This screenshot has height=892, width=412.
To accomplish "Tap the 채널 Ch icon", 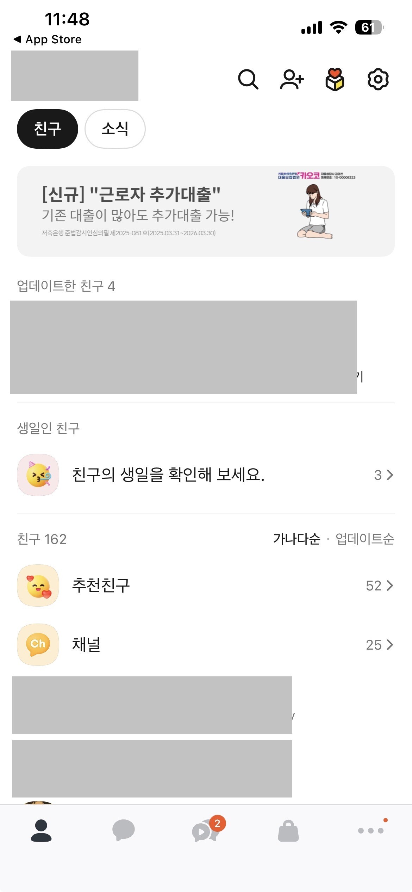I will (x=38, y=645).
